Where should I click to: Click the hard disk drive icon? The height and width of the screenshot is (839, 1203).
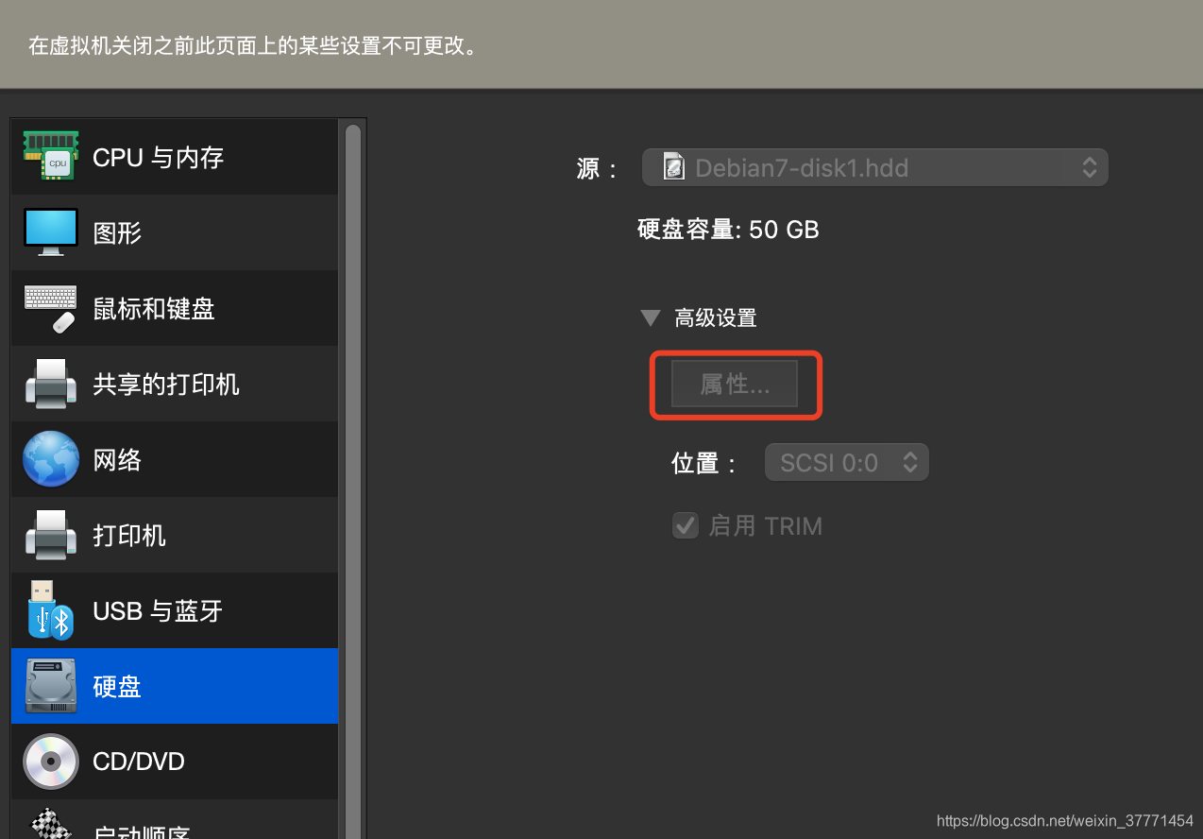point(51,686)
